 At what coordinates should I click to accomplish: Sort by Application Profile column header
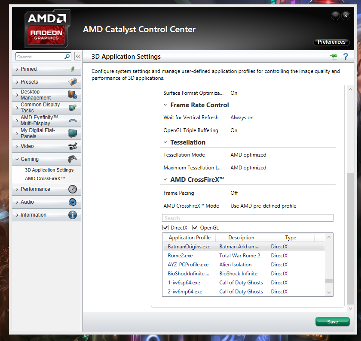(x=189, y=237)
